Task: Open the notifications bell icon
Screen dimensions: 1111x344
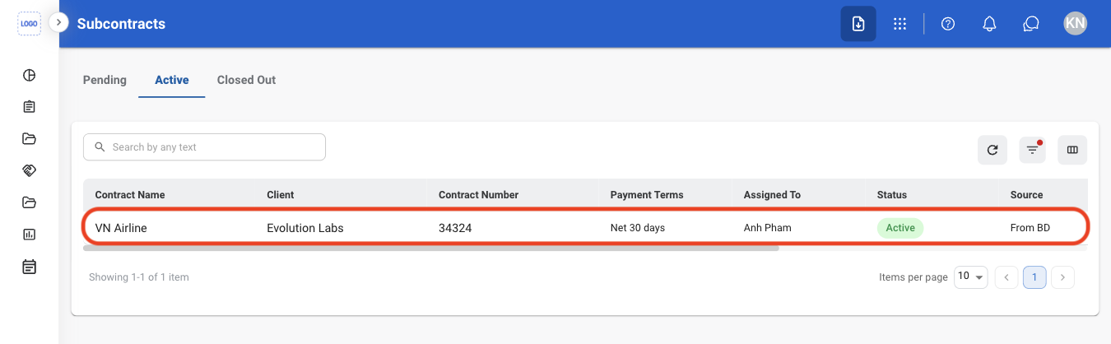Action: [990, 24]
